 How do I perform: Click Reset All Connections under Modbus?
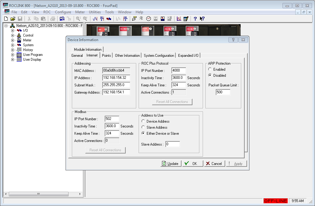105,150
